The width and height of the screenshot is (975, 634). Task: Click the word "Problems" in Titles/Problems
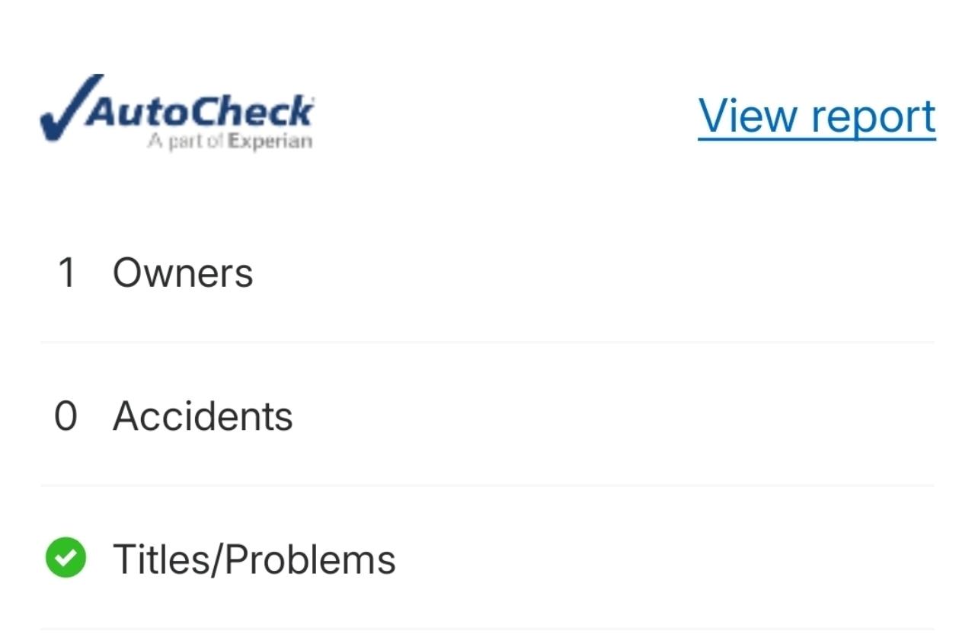(310, 560)
